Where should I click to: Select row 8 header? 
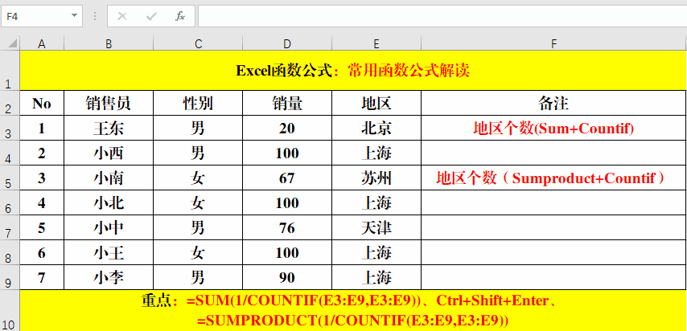coord(10,252)
